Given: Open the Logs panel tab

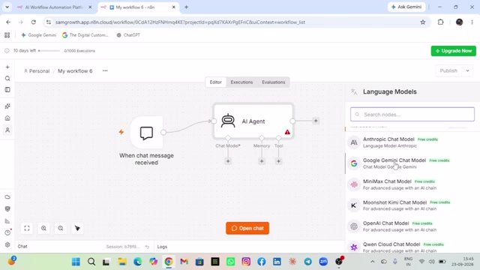Looking at the screenshot, I should [x=162, y=247].
